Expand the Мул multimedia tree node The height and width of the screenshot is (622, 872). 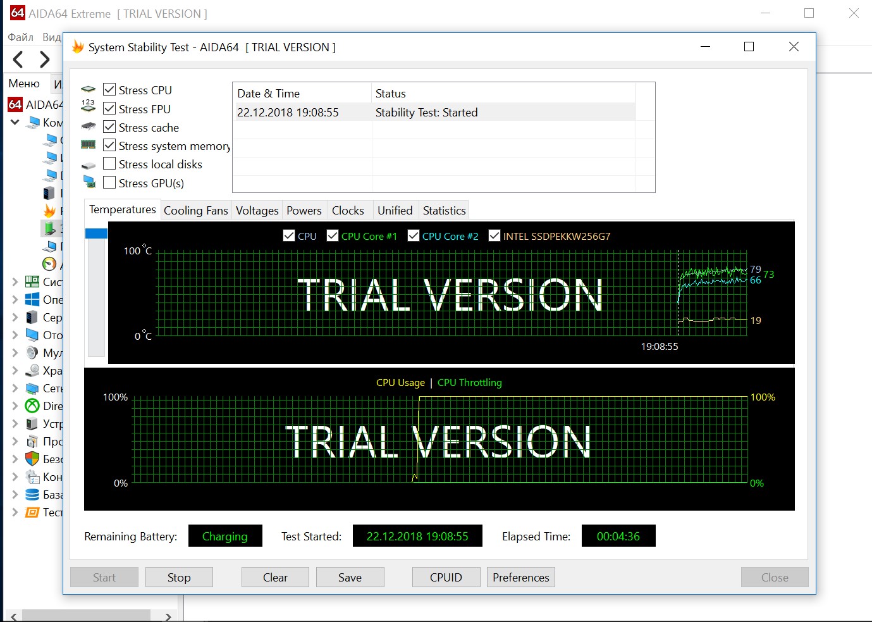pos(15,352)
